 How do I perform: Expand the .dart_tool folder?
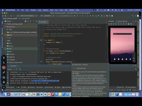click(x=6, y=27)
